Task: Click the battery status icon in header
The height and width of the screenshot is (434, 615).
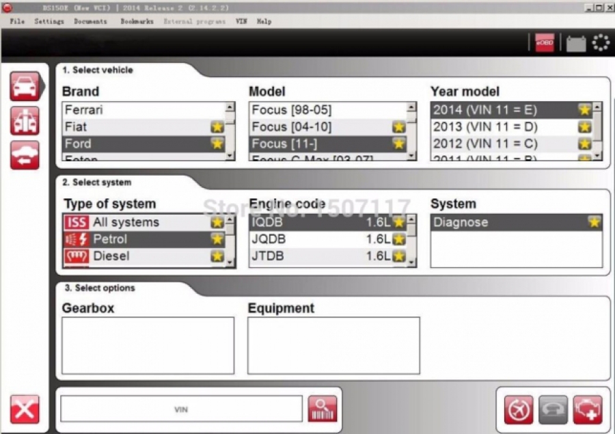Action: [575, 44]
